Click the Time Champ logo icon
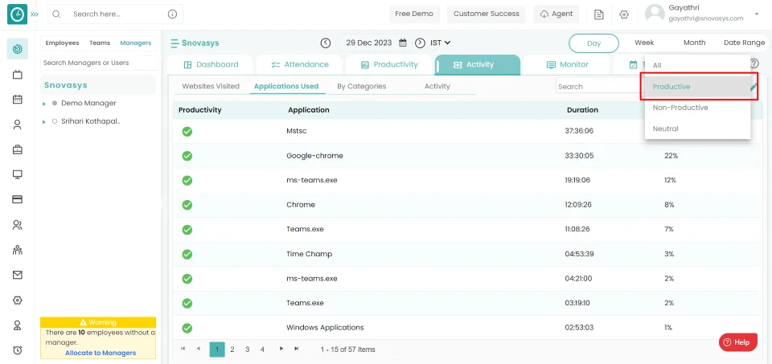Viewport: 772px width, 364px height. click(x=17, y=14)
